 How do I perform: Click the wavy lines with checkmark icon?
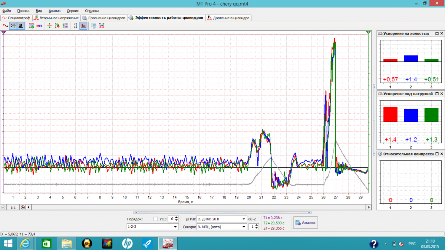pos(32,26)
